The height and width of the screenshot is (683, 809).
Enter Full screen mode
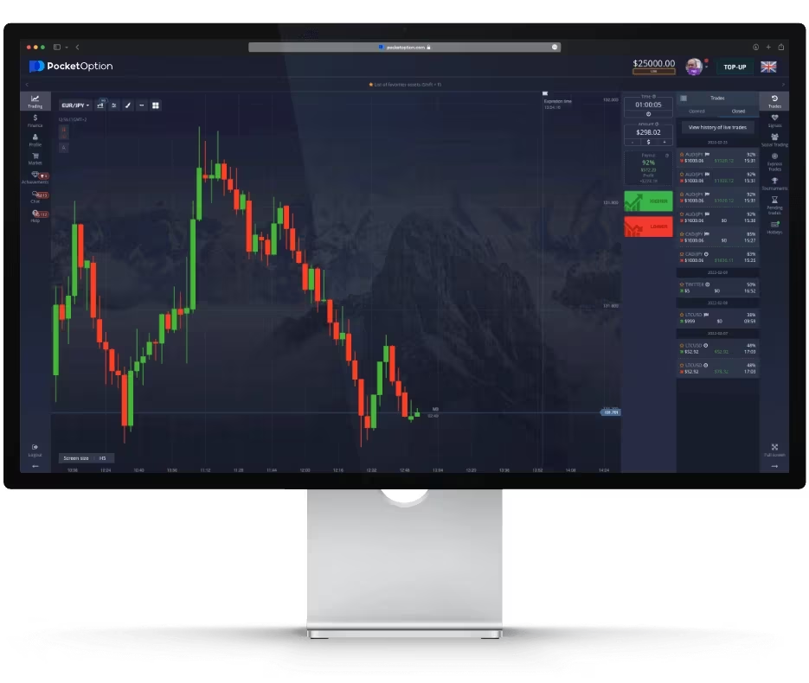[x=774, y=450]
